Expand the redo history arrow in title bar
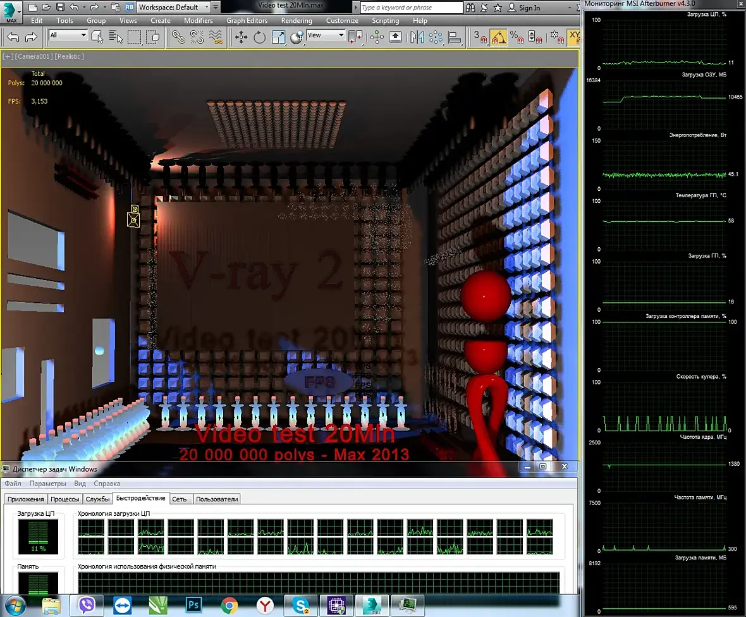 pyautogui.click(x=105, y=7)
